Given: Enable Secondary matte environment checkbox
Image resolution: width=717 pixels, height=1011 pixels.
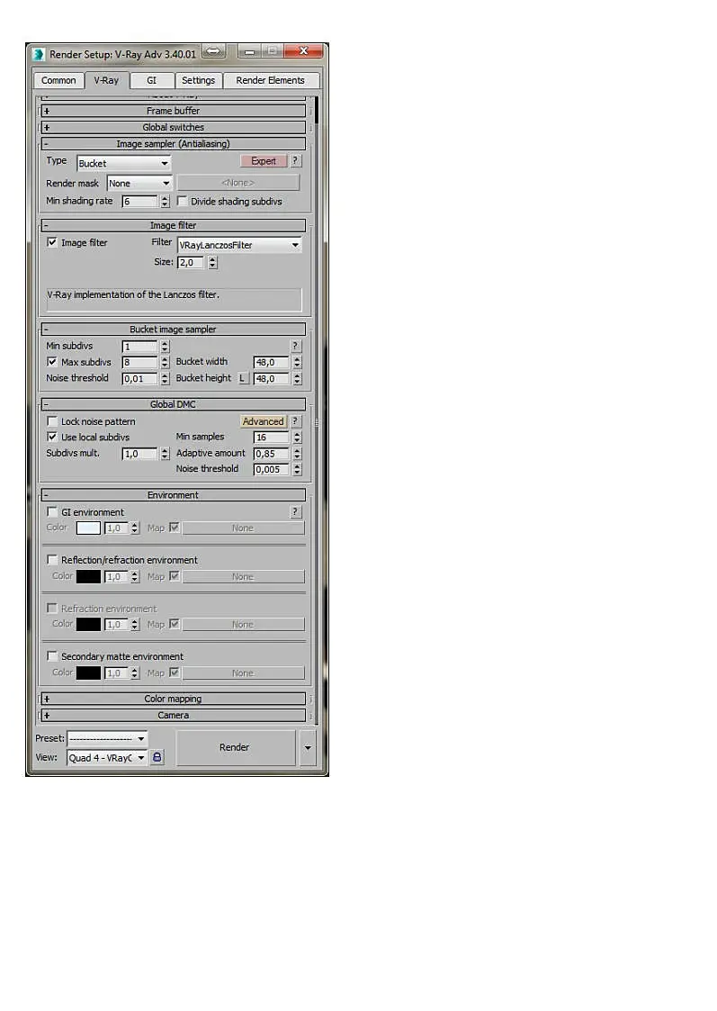Looking at the screenshot, I should pyautogui.click(x=52, y=656).
